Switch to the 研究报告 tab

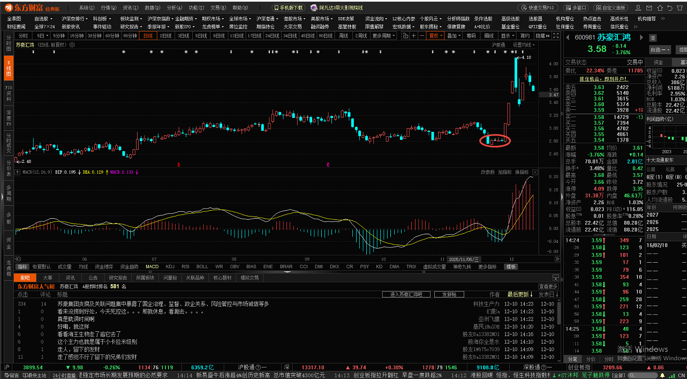pos(118,278)
